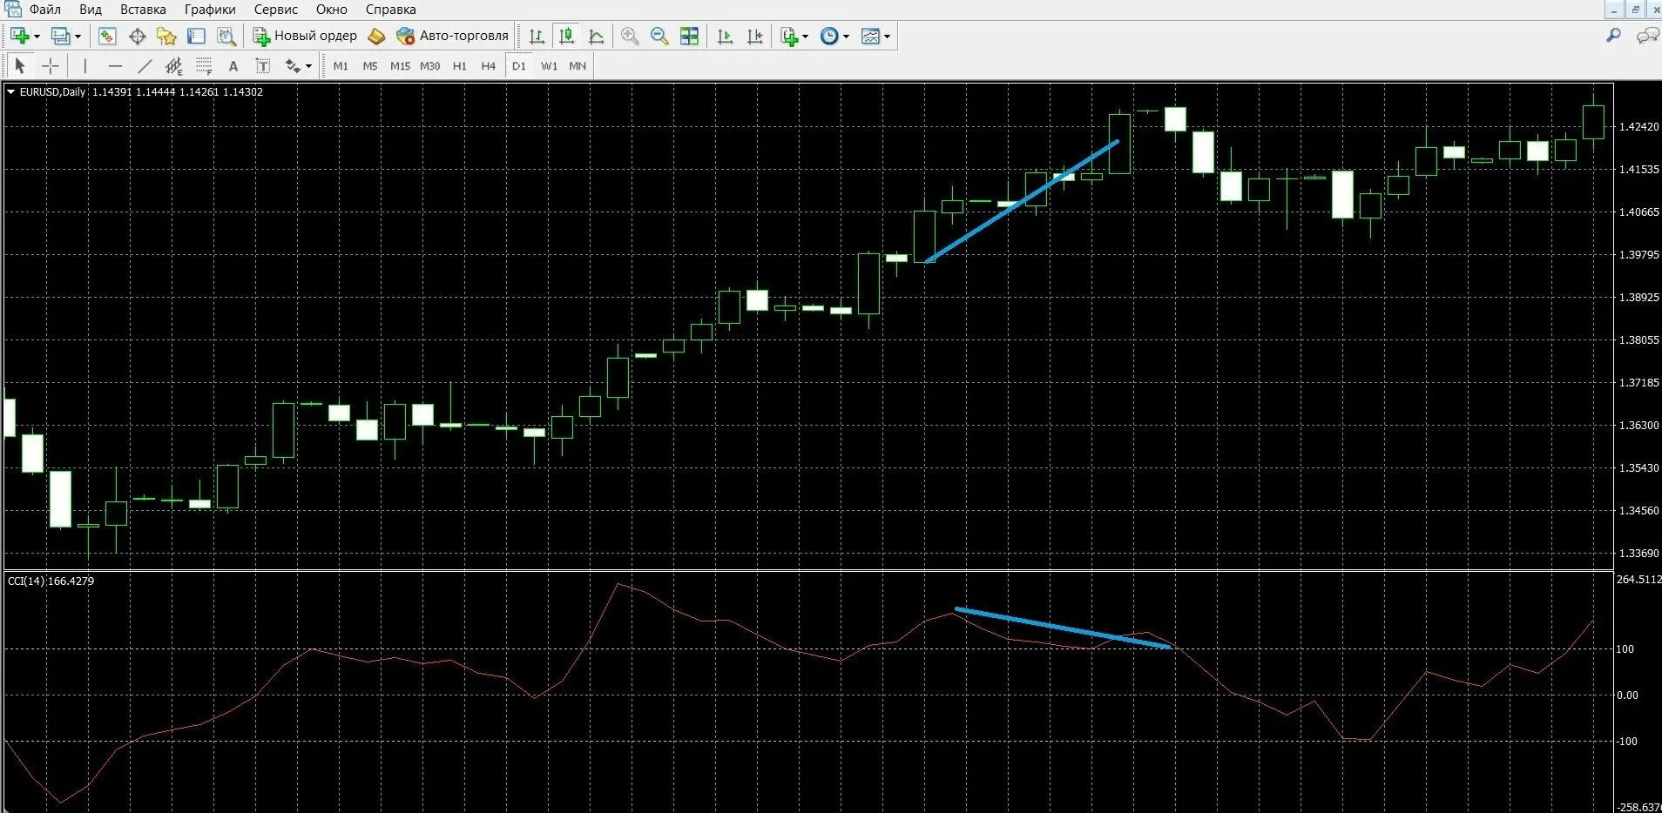Switch chart to Japanese candlesticks

[x=566, y=36]
